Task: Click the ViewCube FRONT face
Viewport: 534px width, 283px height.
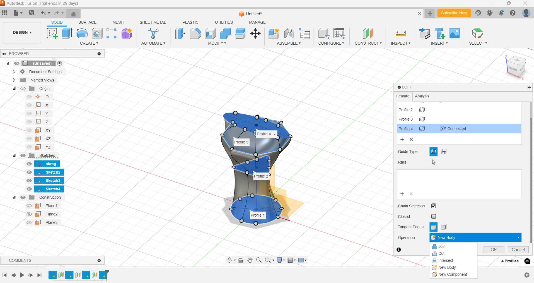Action: point(513,69)
